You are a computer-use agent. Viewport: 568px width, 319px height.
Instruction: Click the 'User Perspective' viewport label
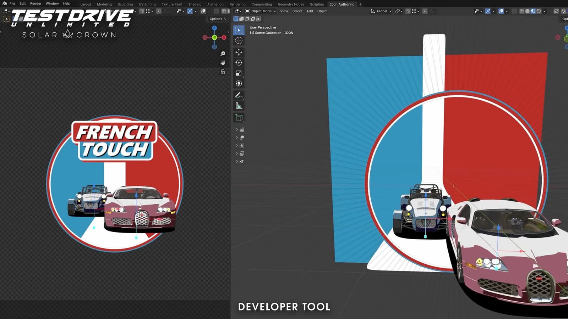(263, 27)
